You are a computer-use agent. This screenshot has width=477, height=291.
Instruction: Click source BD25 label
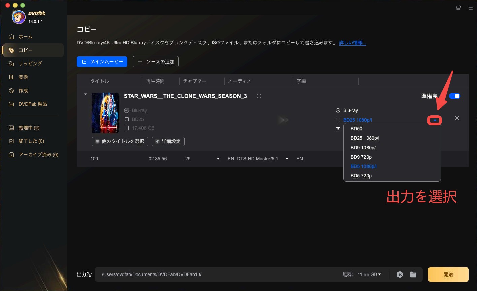pos(138,119)
